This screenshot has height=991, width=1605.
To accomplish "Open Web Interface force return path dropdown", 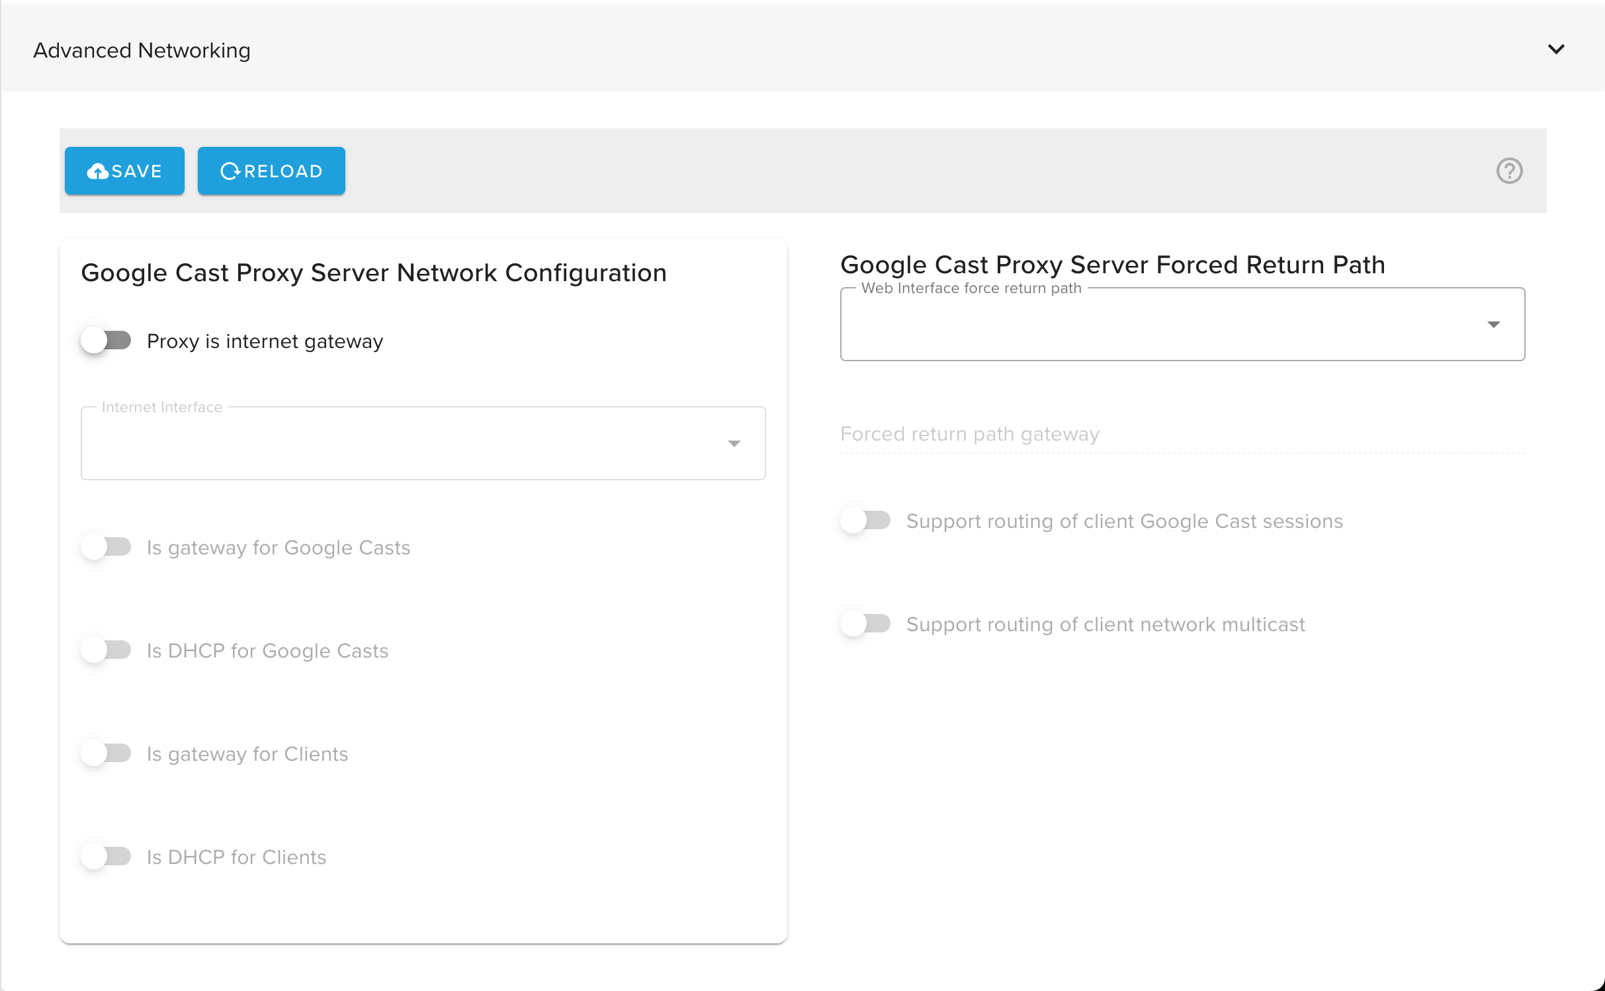I will [x=1493, y=324].
